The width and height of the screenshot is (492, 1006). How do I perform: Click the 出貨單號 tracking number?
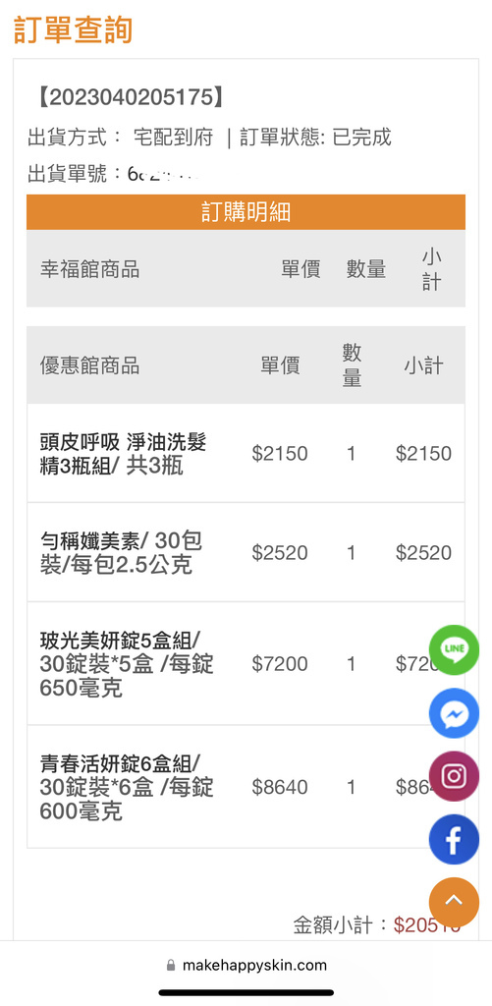[162, 173]
